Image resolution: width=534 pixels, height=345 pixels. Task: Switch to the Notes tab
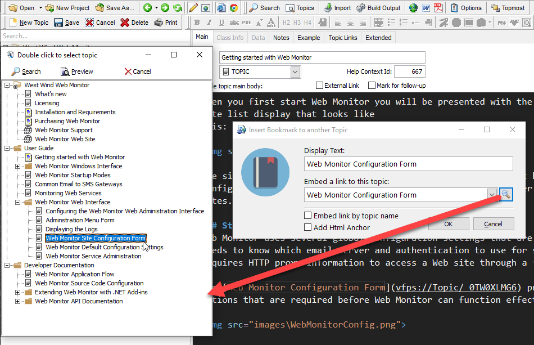(281, 38)
